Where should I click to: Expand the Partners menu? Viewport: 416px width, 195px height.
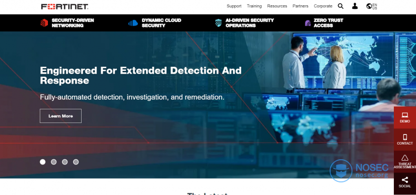pyautogui.click(x=300, y=6)
